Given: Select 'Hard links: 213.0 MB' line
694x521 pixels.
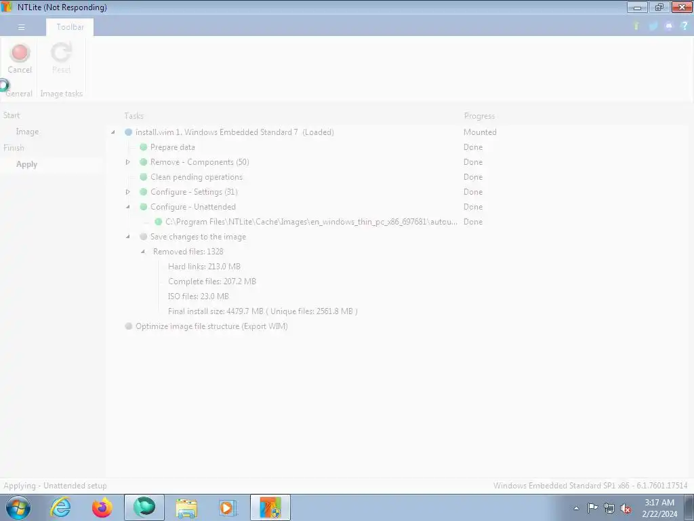Looking at the screenshot, I should [x=204, y=266].
